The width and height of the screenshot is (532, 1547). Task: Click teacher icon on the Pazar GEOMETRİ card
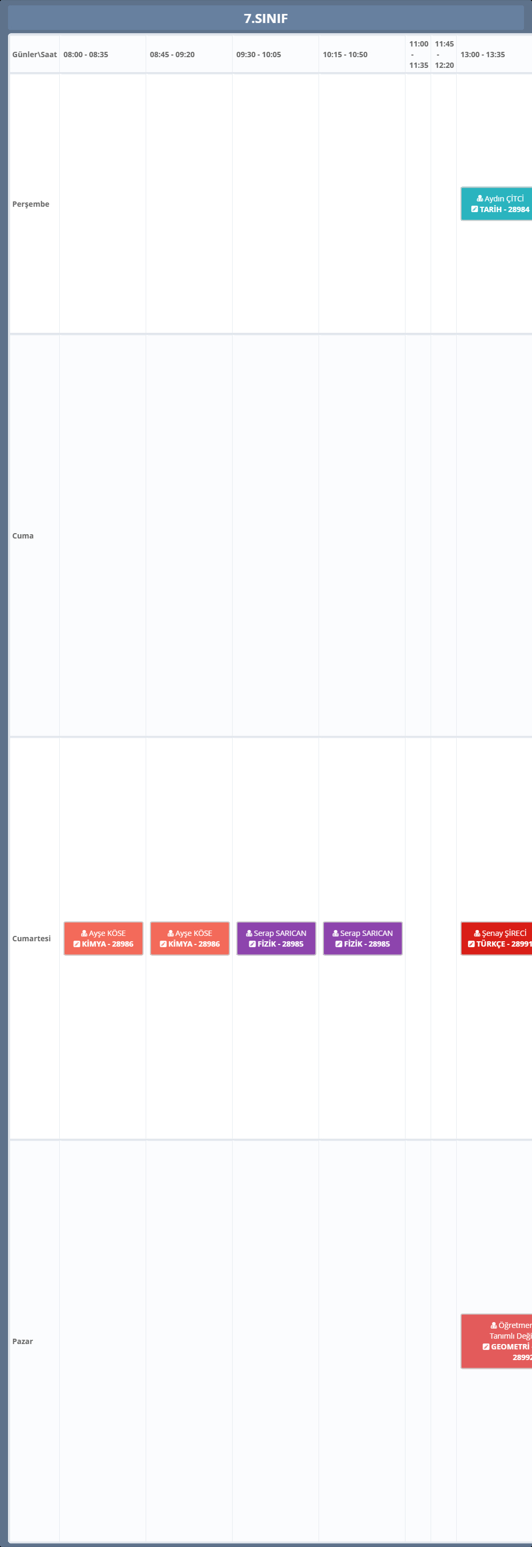click(494, 1325)
